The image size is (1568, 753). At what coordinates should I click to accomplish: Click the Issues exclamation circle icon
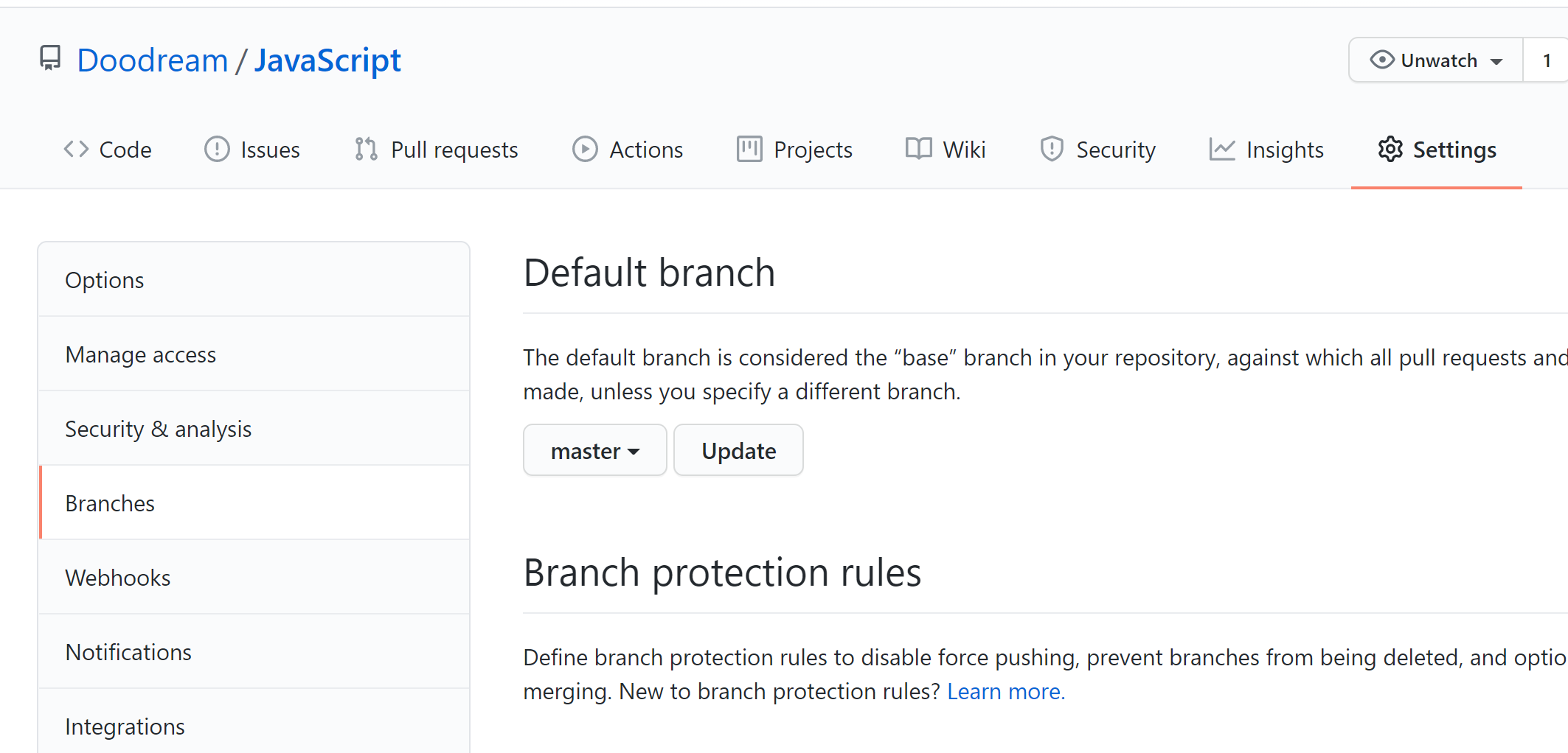(217, 150)
